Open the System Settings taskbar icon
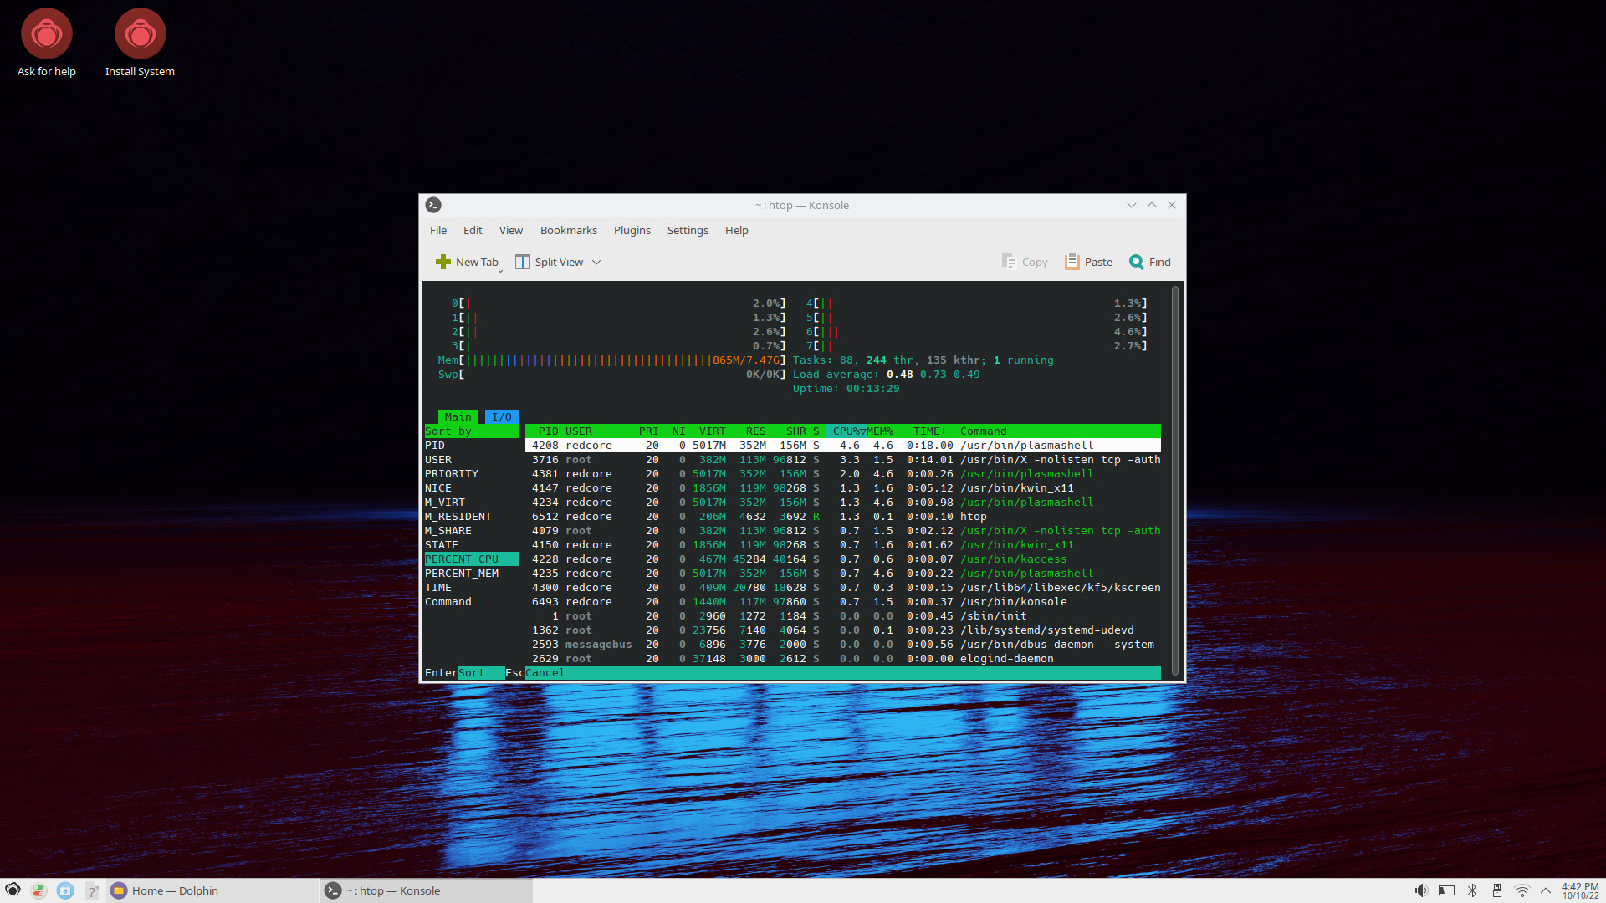1606x903 pixels. (x=38, y=890)
